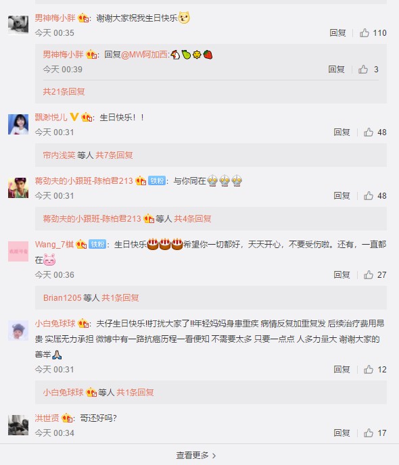399x465 pixels.
Task: Open Brian1205's profile link
Action: point(62,297)
